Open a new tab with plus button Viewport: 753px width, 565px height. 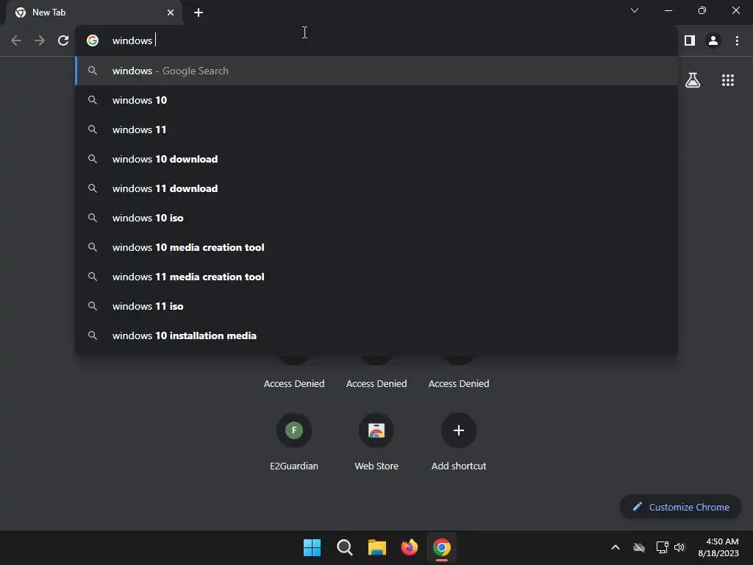[x=199, y=13]
